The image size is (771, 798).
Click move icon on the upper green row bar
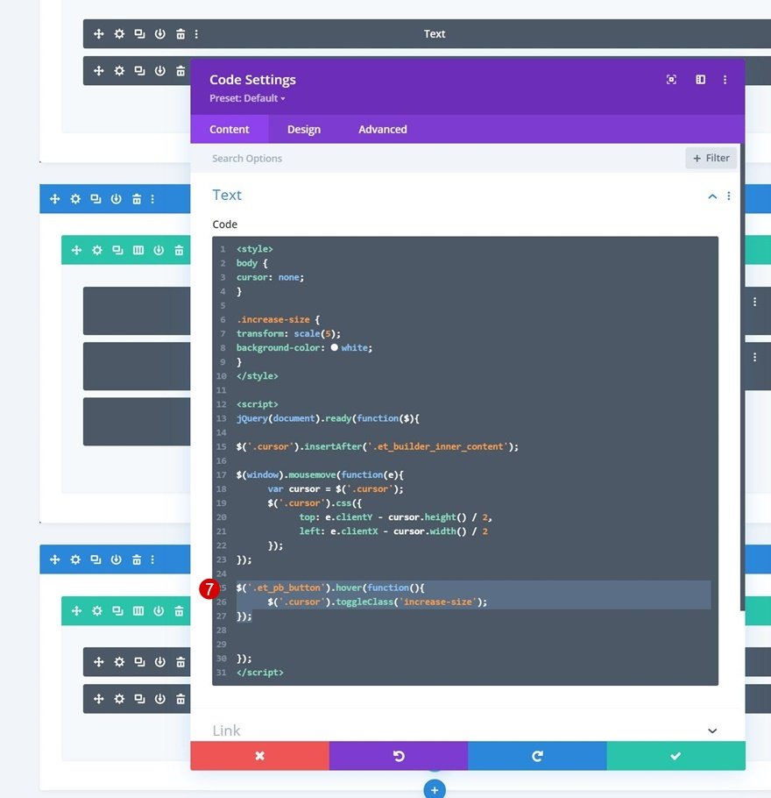pos(76,250)
